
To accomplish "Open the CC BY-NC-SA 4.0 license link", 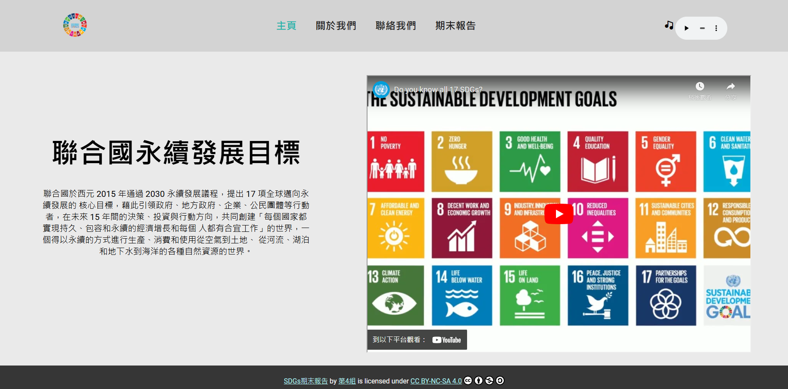I will (436, 381).
